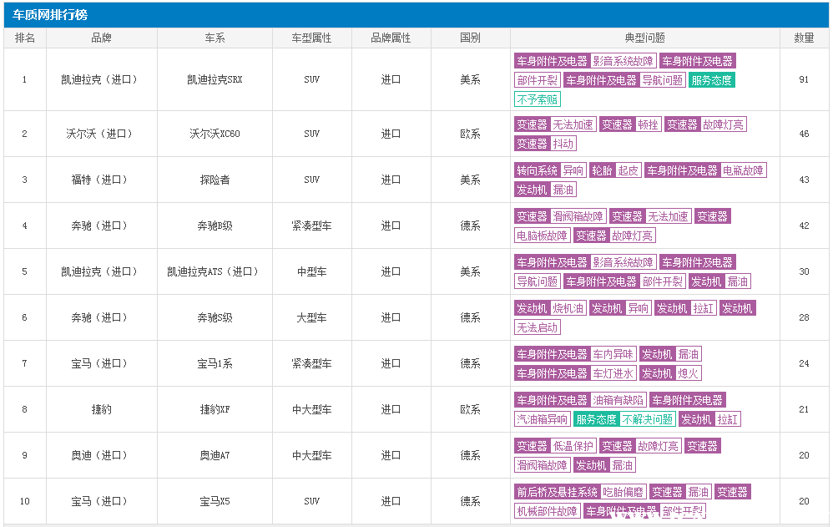Click the 不予索赔 green tag
This screenshot has height=527, width=833.
click(538, 99)
